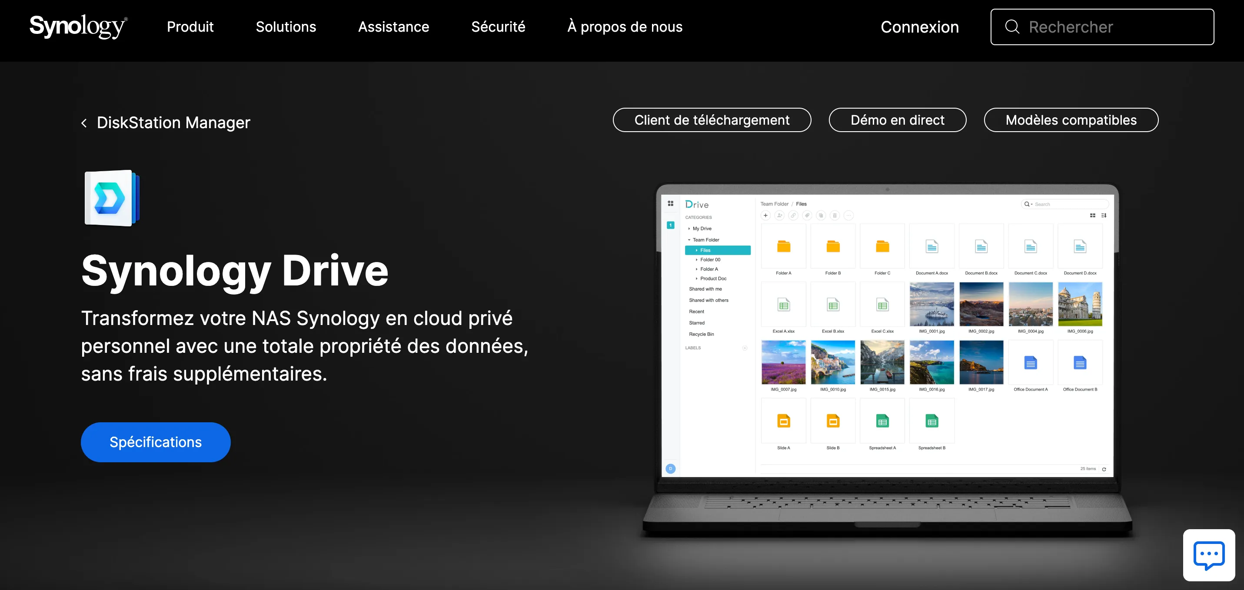Viewport: 1244px width, 590px height.
Task: Click the search magnifier icon
Action: (1012, 27)
